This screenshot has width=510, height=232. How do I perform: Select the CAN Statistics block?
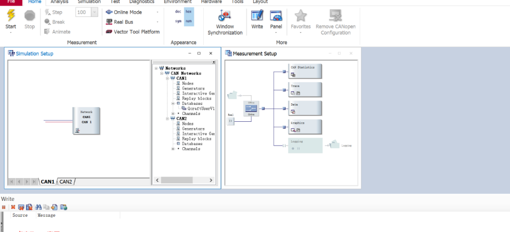(305, 71)
